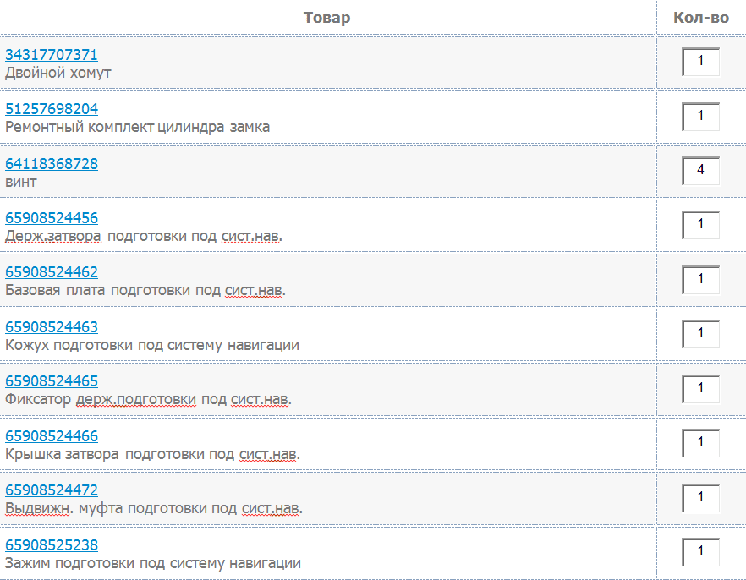
Task: Click the 51257698204 part link
Action: coord(52,109)
